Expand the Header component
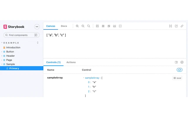This screenshot has height=117, width=188. (x=2, y=56)
